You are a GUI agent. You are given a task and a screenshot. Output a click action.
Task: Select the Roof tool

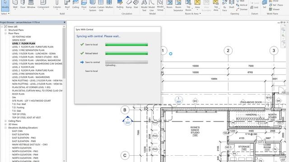[x=67, y=4]
